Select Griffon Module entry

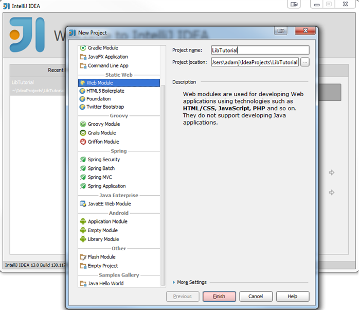[119, 142]
